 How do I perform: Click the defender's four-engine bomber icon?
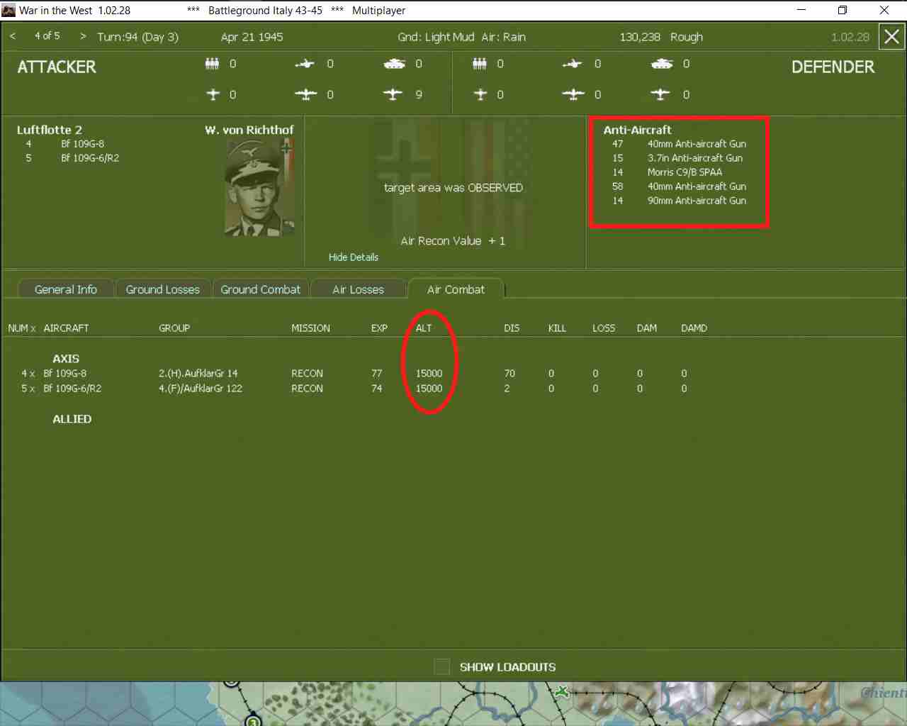(573, 94)
